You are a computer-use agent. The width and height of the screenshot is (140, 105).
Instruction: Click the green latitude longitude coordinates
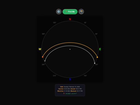click(x=71, y=94)
